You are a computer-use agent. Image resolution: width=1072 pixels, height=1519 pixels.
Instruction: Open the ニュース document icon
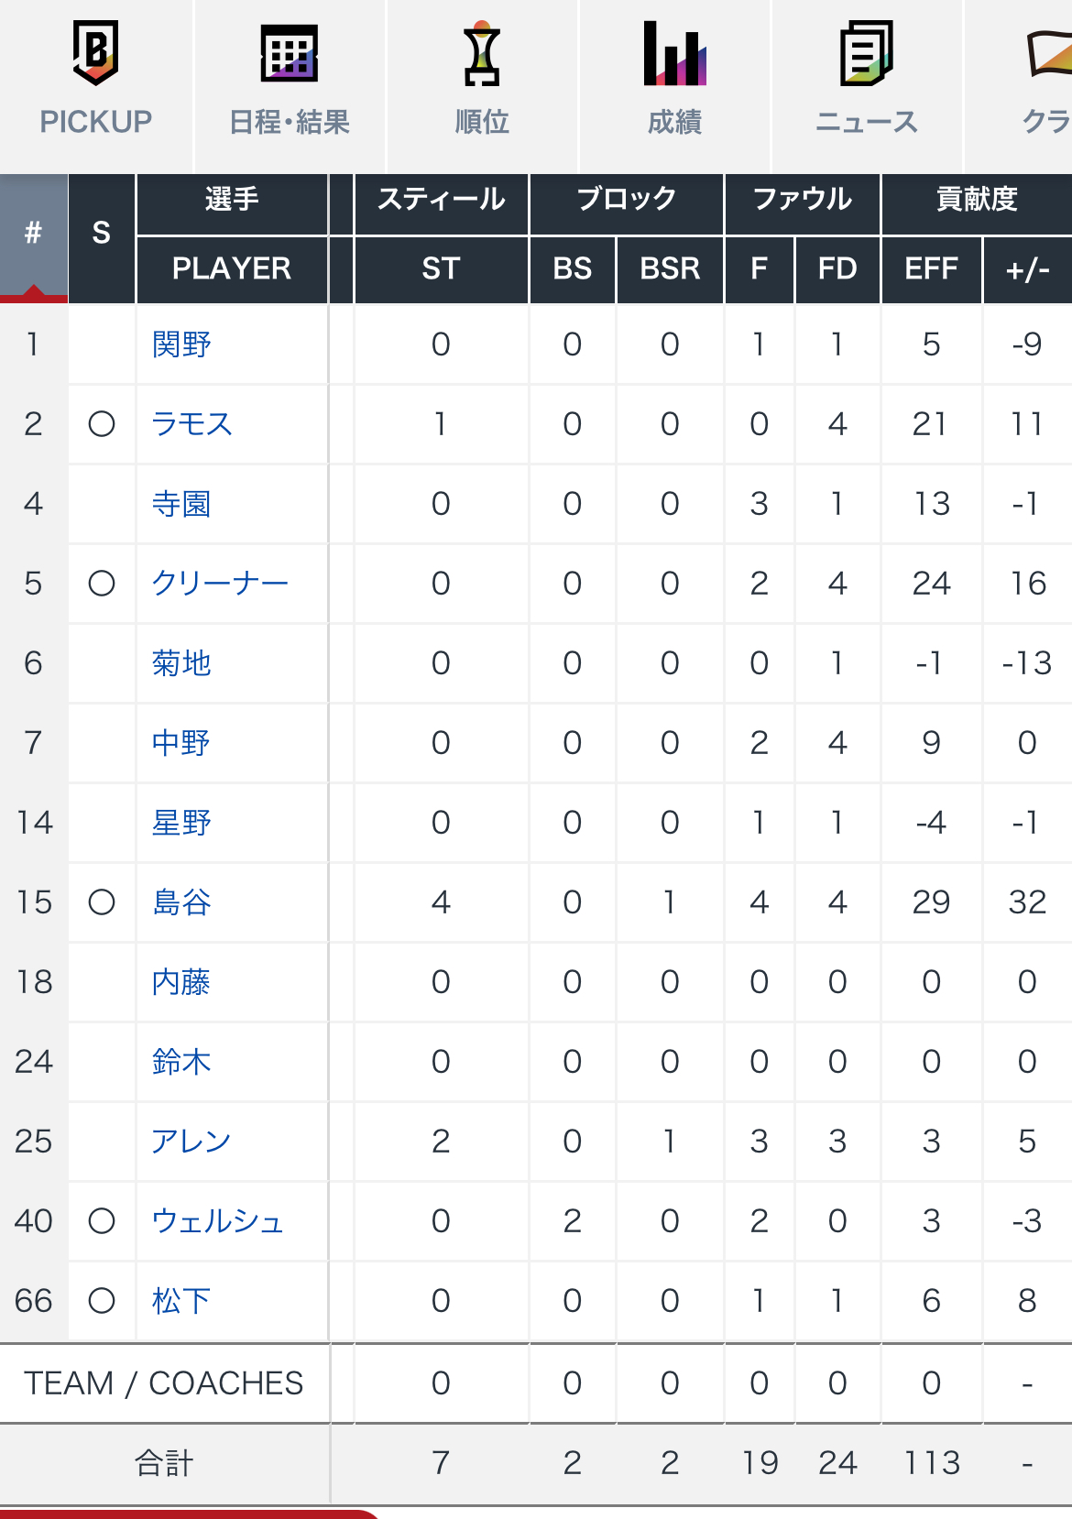pyautogui.click(x=867, y=53)
